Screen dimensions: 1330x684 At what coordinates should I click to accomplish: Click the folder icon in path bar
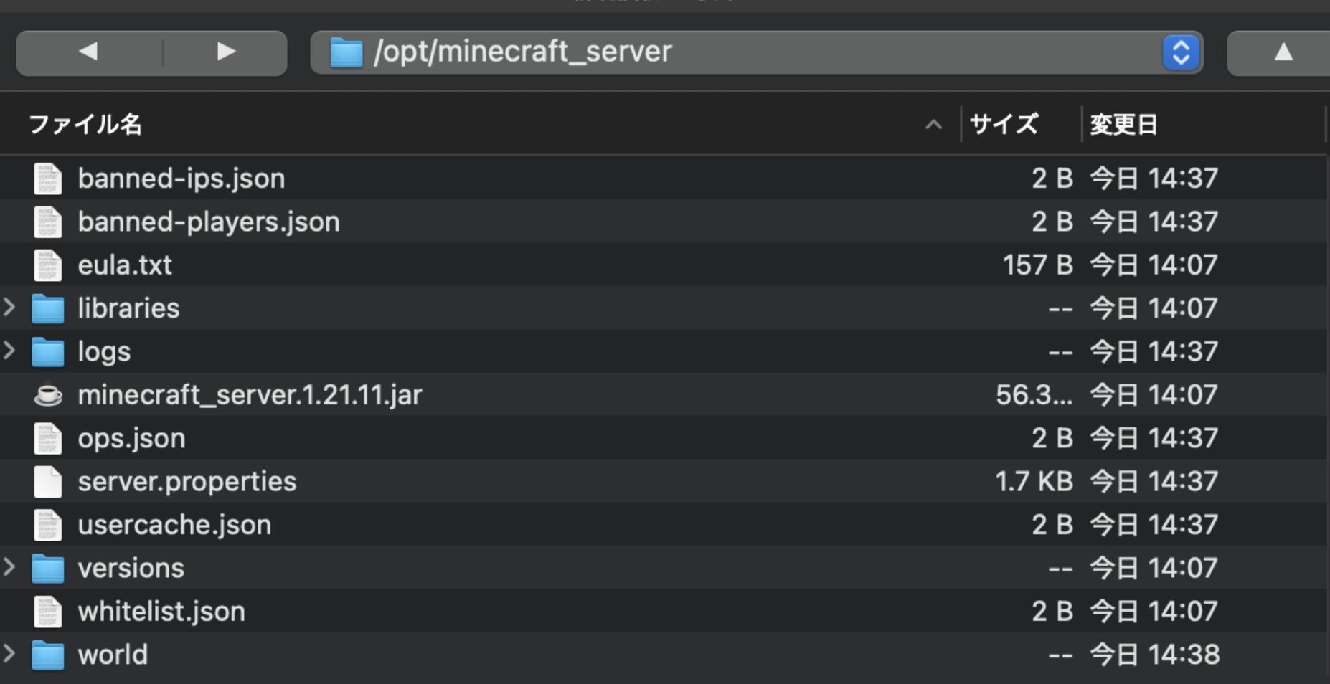tap(346, 52)
